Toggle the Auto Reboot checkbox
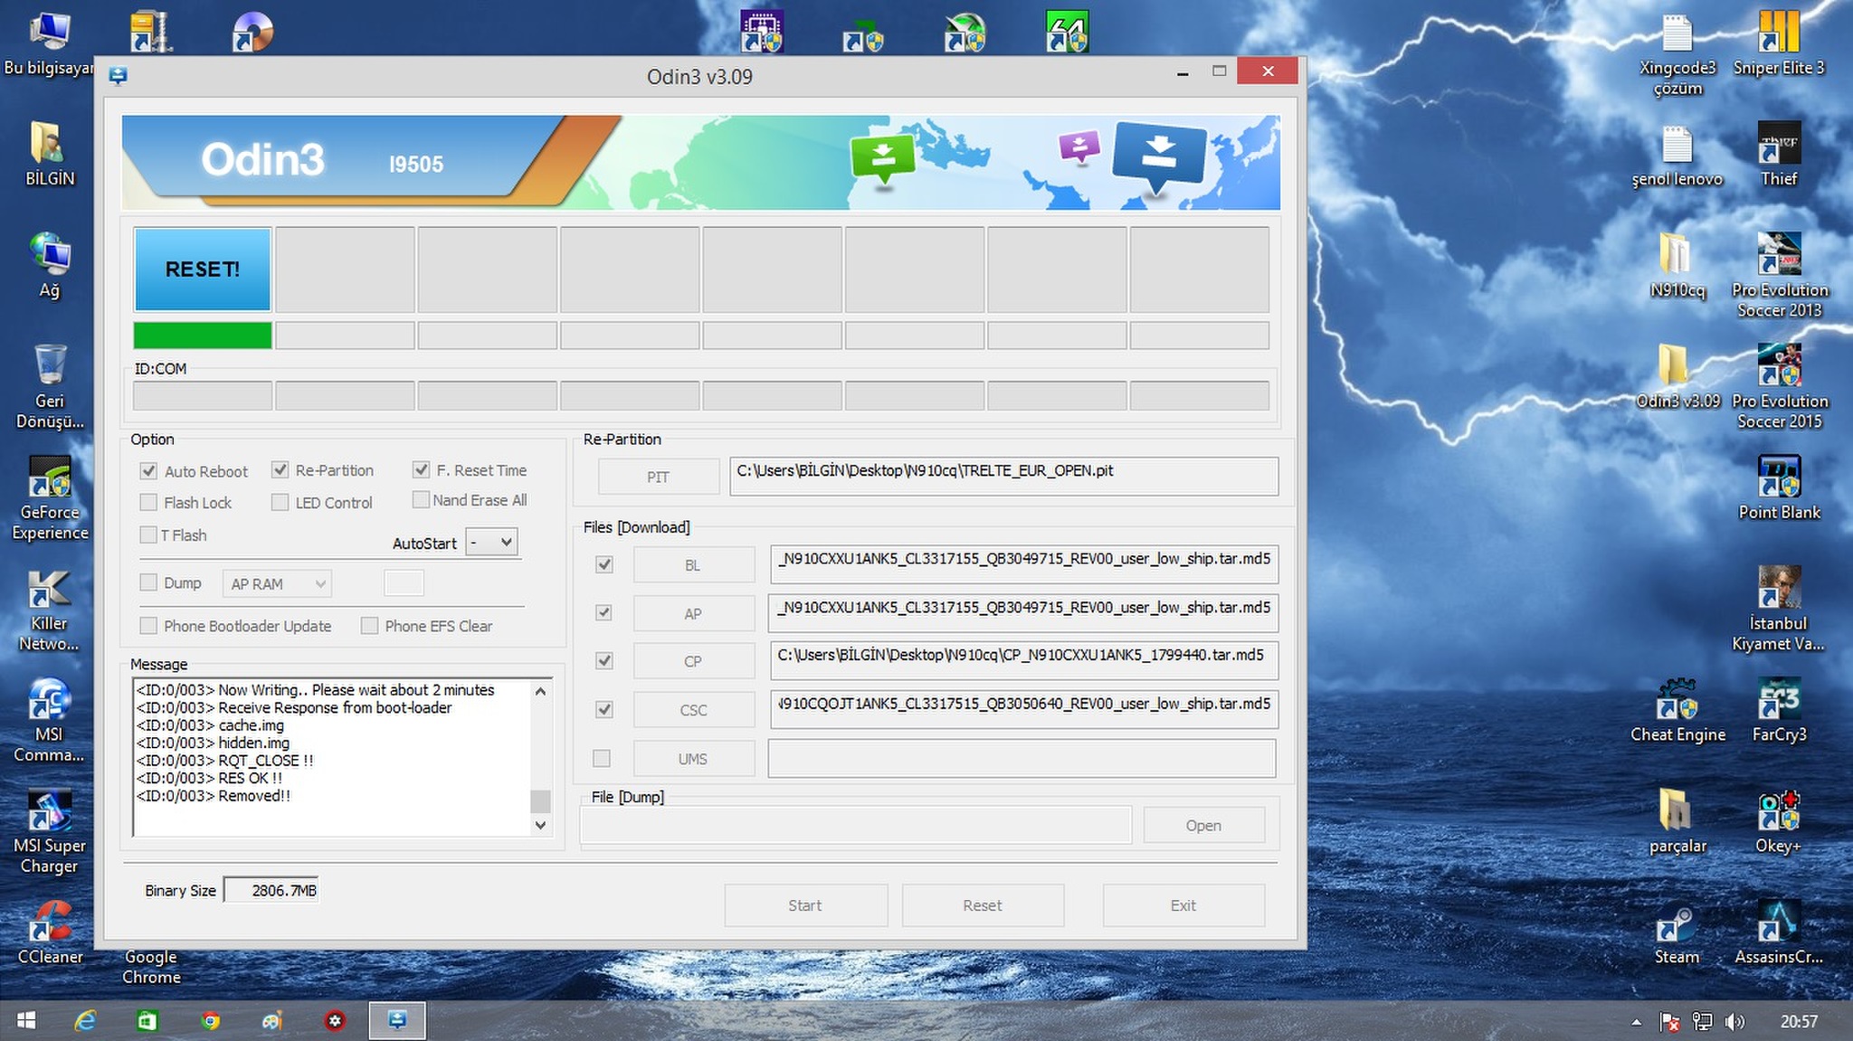Image resolution: width=1853 pixels, height=1041 pixels. pyautogui.click(x=149, y=471)
